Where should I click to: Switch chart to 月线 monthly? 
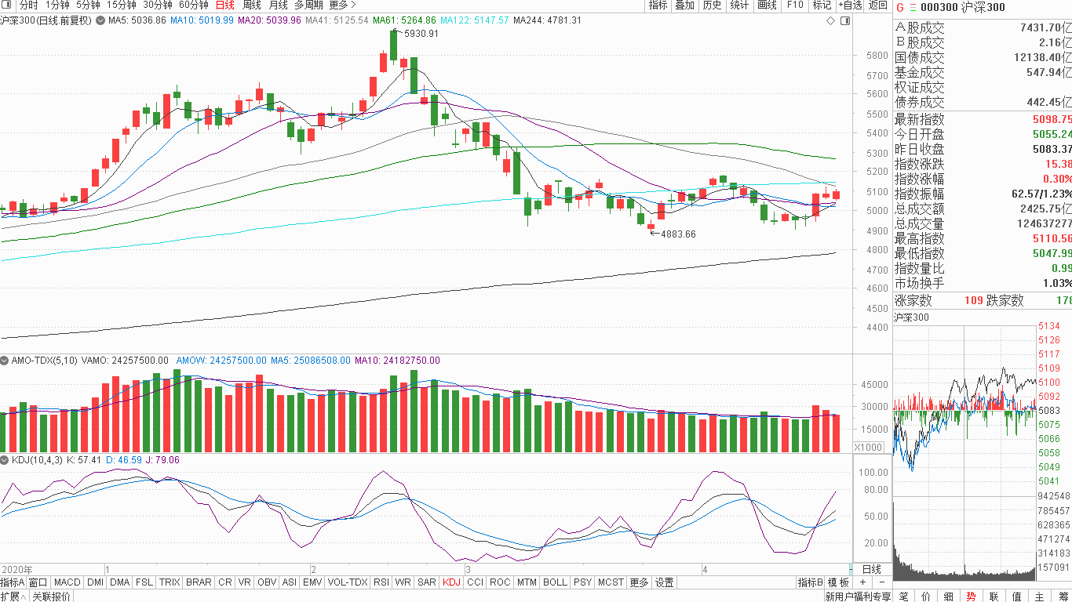pyautogui.click(x=278, y=5)
